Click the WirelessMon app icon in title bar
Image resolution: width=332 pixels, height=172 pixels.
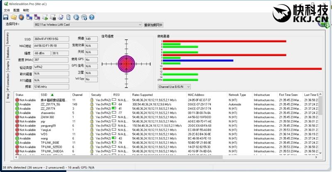[x=6, y=4]
